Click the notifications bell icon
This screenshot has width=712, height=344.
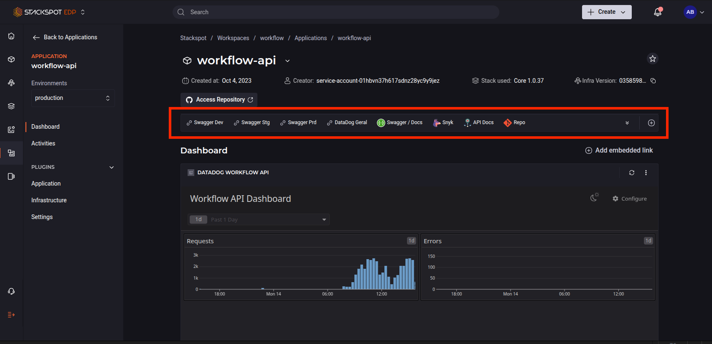pos(658,12)
